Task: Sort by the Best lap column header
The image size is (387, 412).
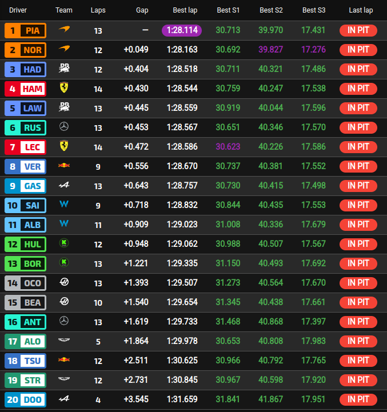Action: click(185, 10)
